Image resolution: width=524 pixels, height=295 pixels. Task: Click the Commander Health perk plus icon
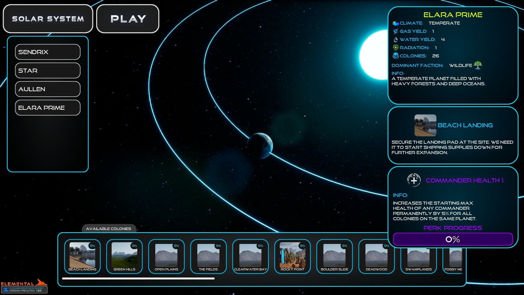click(414, 180)
